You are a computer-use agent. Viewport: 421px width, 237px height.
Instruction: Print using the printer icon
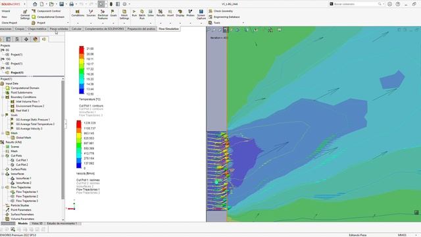point(72,4)
